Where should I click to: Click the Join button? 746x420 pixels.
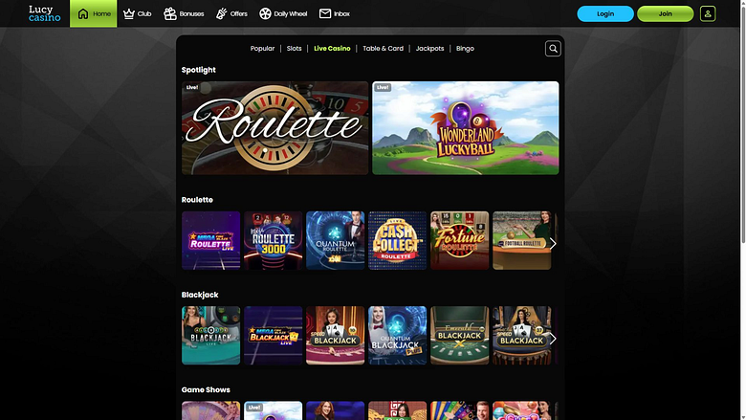(665, 13)
